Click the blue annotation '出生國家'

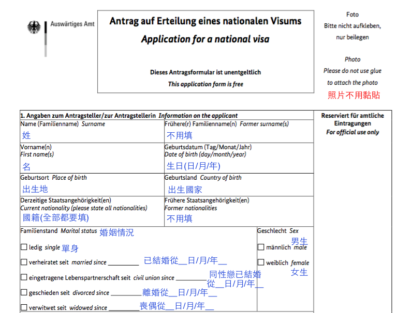185,190
